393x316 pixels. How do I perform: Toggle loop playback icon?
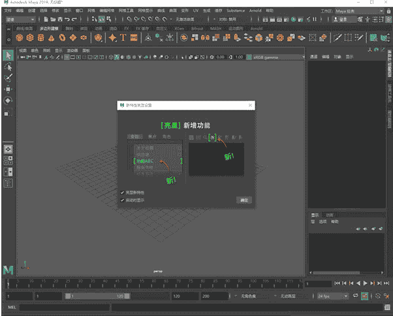click(x=355, y=296)
